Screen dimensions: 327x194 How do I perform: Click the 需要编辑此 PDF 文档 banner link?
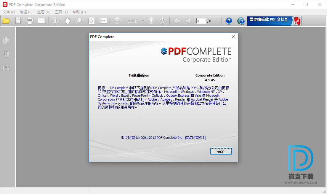(x=269, y=19)
